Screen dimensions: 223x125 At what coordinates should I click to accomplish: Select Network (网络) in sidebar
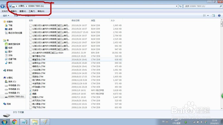[7, 104]
